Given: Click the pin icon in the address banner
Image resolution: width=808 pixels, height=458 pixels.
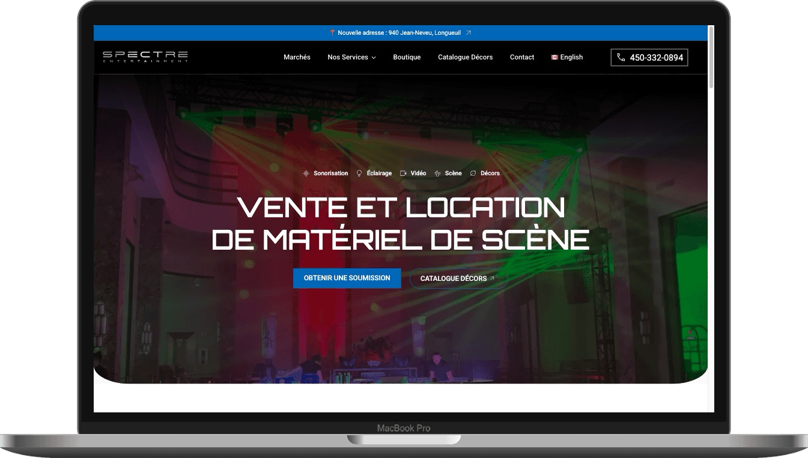Looking at the screenshot, I should point(332,33).
